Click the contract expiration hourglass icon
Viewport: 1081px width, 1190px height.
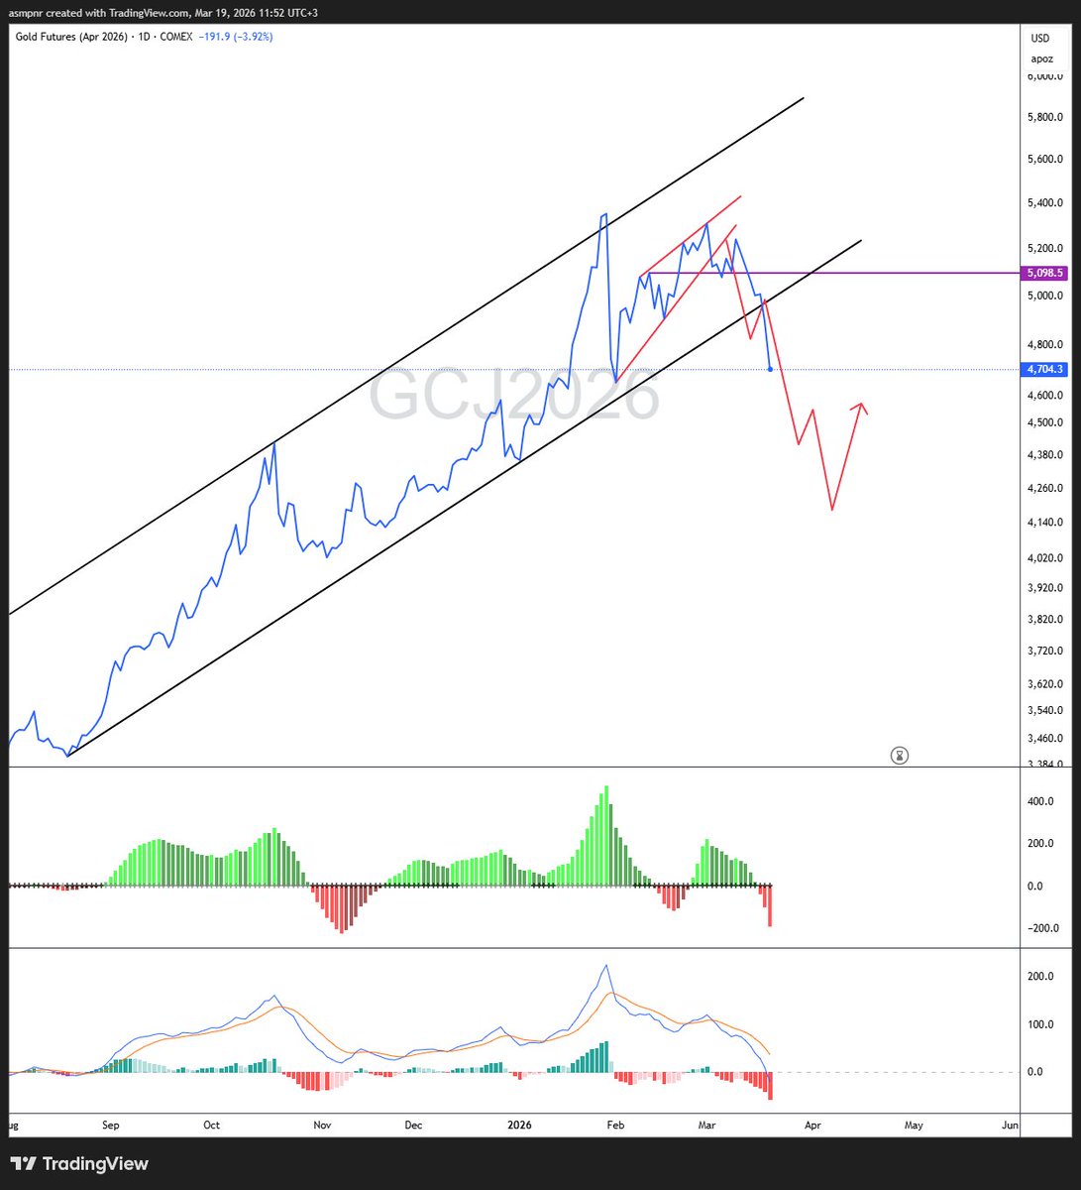pyautogui.click(x=900, y=756)
